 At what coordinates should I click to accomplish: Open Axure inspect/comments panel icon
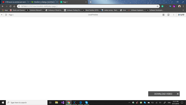(168, 15)
